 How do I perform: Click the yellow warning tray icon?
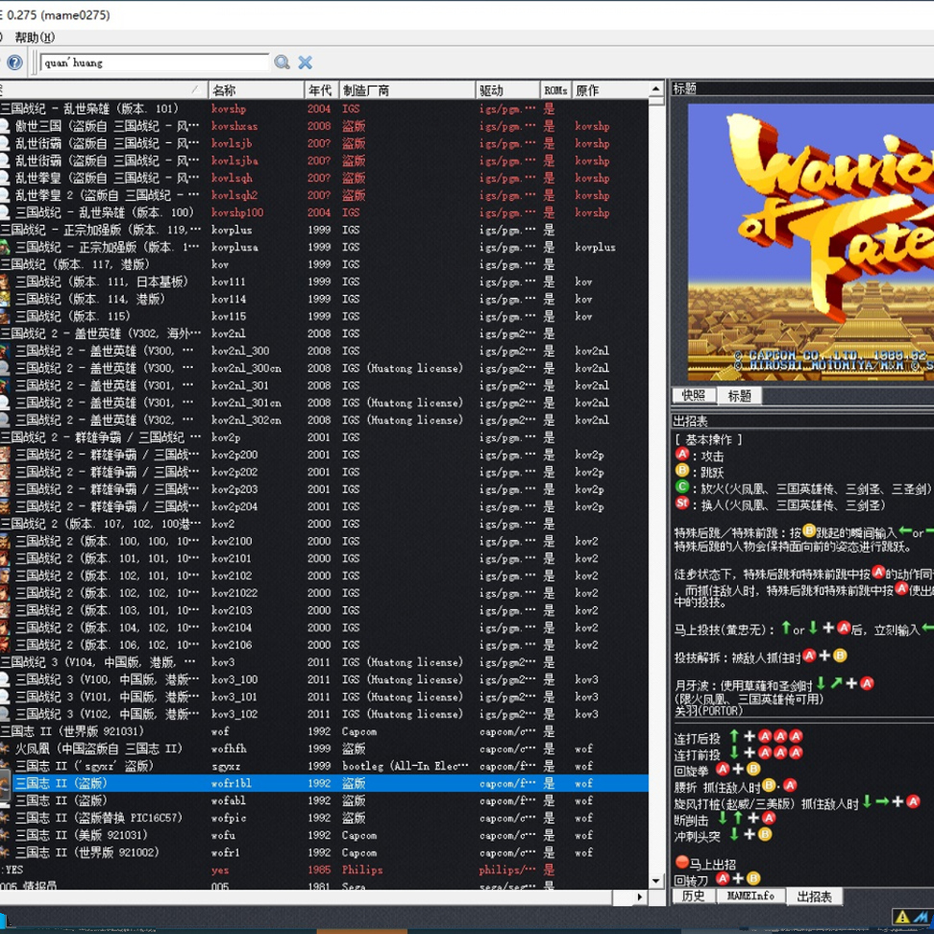point(902,917)
